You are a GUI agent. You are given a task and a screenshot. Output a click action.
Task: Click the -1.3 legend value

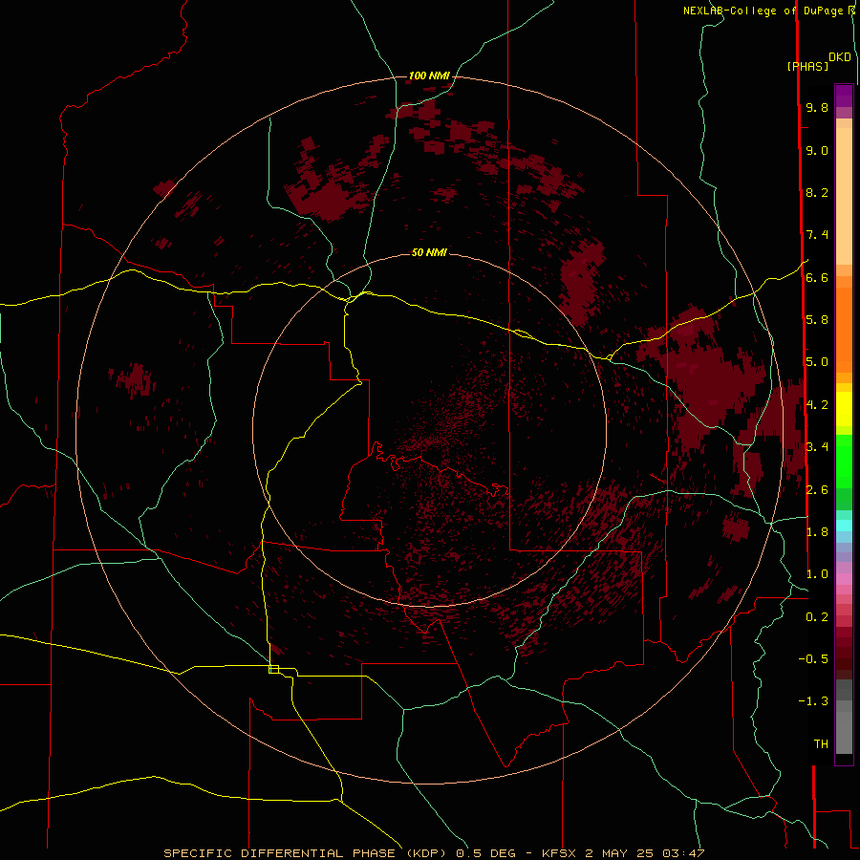click(813, 702)
